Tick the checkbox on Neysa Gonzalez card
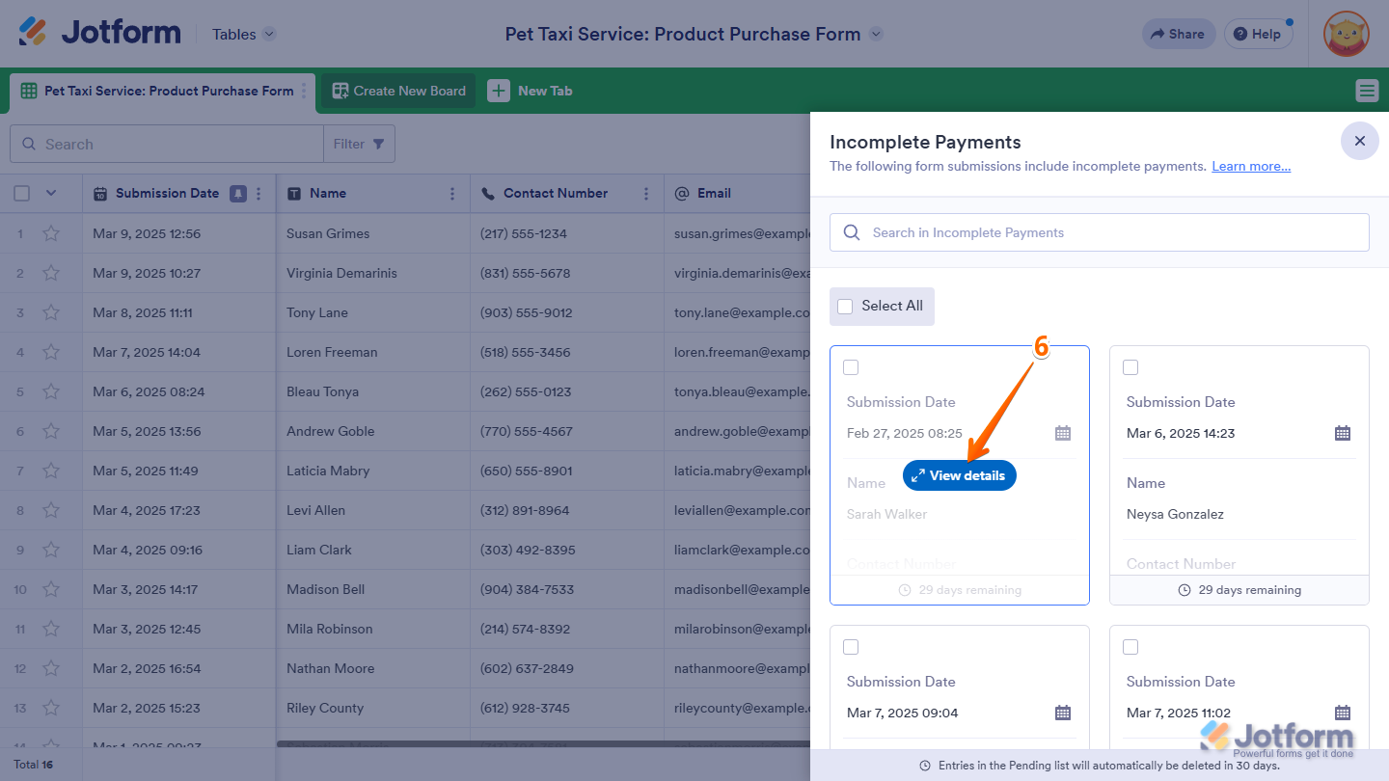1389x781 pixels. [1130, 367]
